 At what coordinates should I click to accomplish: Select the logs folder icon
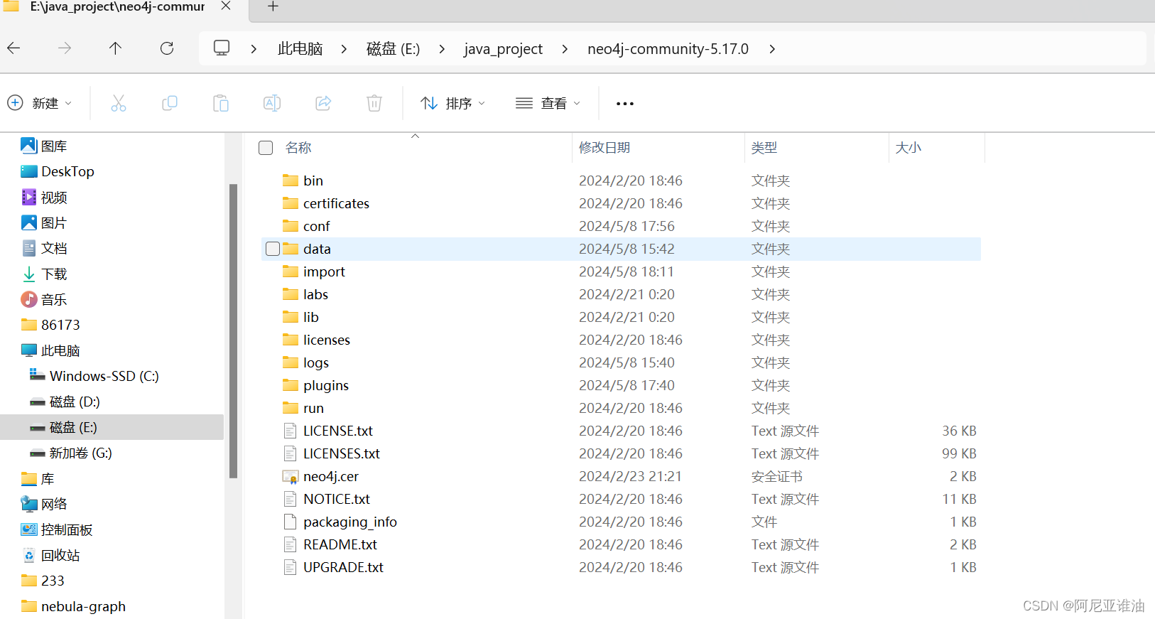[x=291, y=362]
